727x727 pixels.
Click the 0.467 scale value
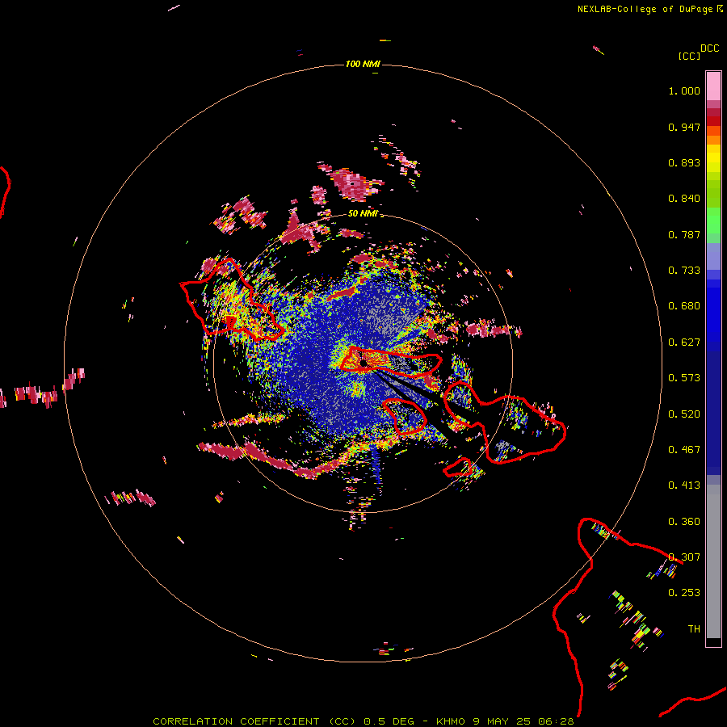pos(684,450)
